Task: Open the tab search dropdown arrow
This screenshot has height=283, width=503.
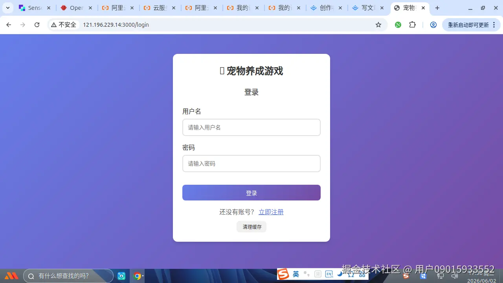Action: pyautogui.click(x=7, y=8)
